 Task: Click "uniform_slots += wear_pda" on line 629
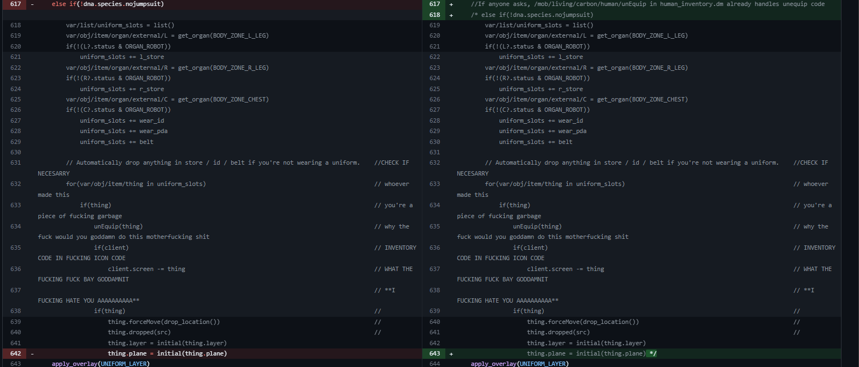[x=543, y=131]
